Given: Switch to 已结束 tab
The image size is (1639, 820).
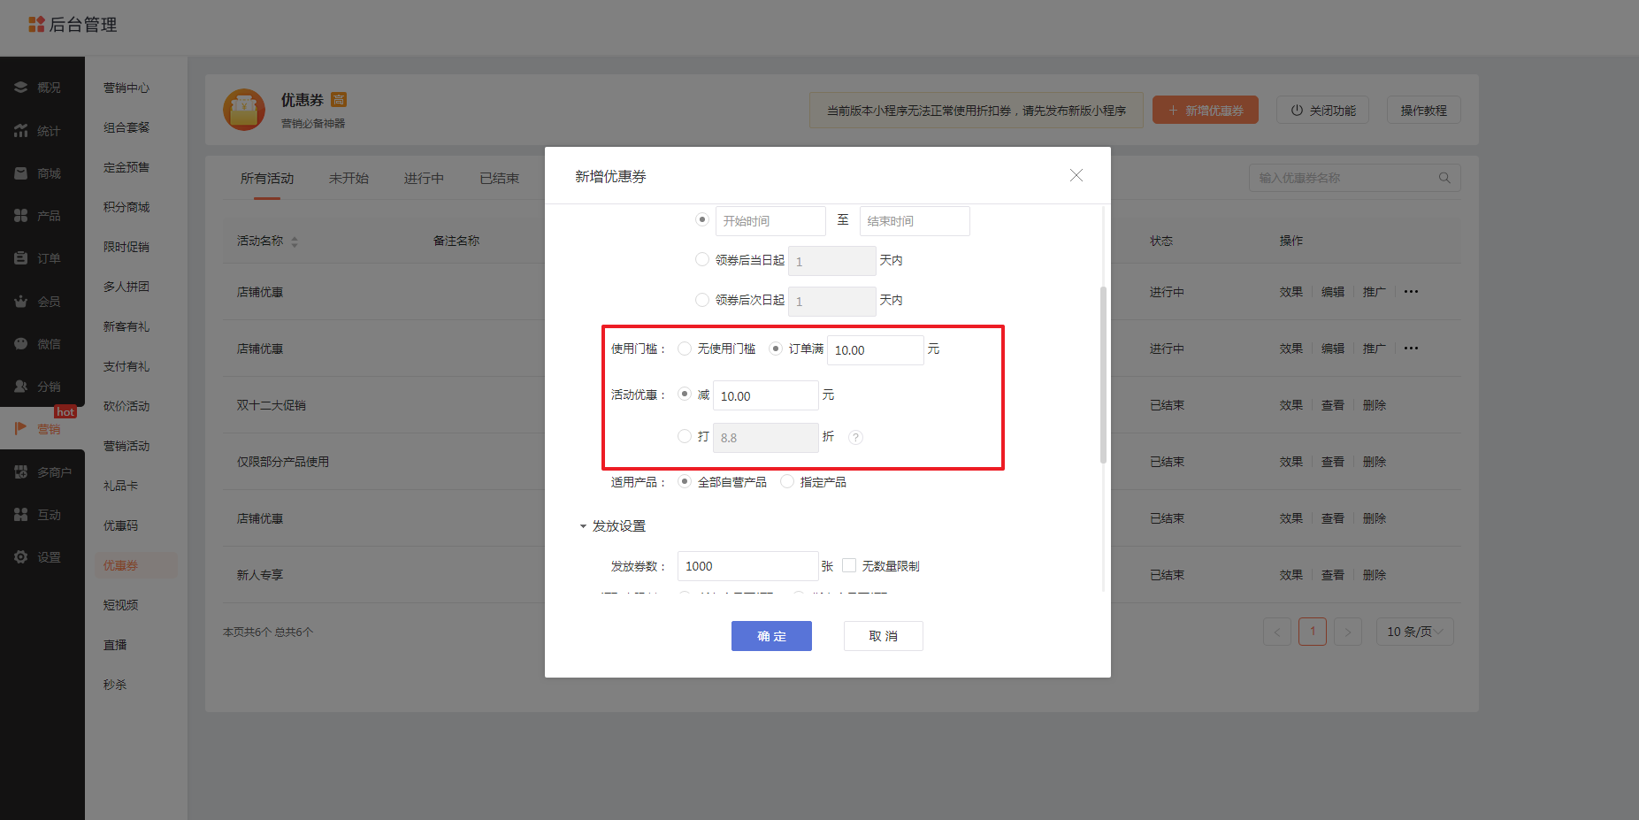Looking at the screenshot, I should [499, 179].
